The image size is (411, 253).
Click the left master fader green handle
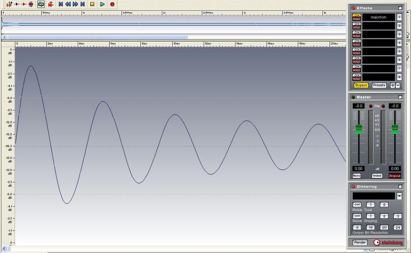click(359, 129)
